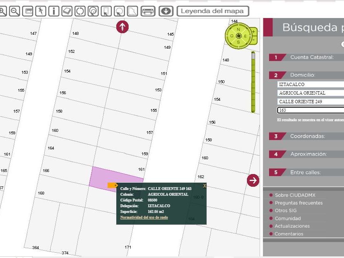
Task: Expand the Entre calles search section
Action: point(305,172)
